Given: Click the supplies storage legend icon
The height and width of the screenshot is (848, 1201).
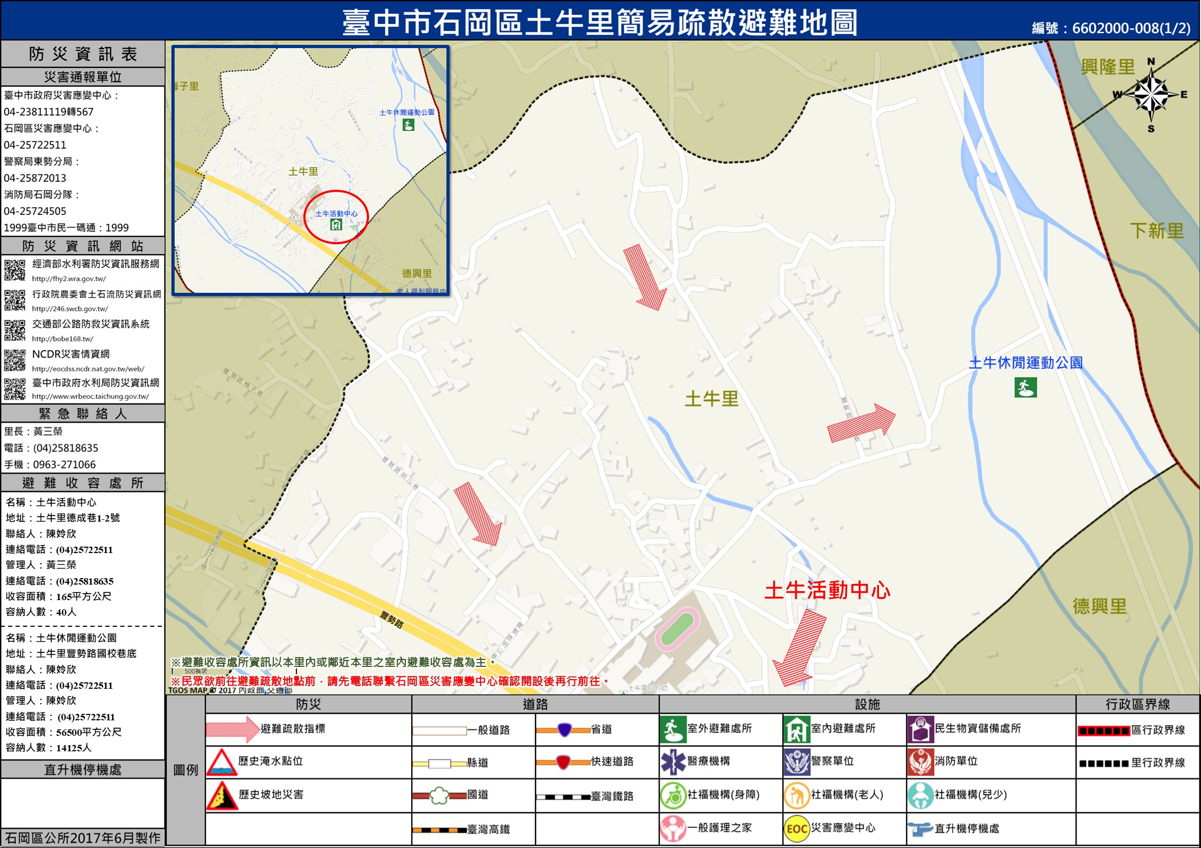Looking at the screenshot, I should 920,729.
